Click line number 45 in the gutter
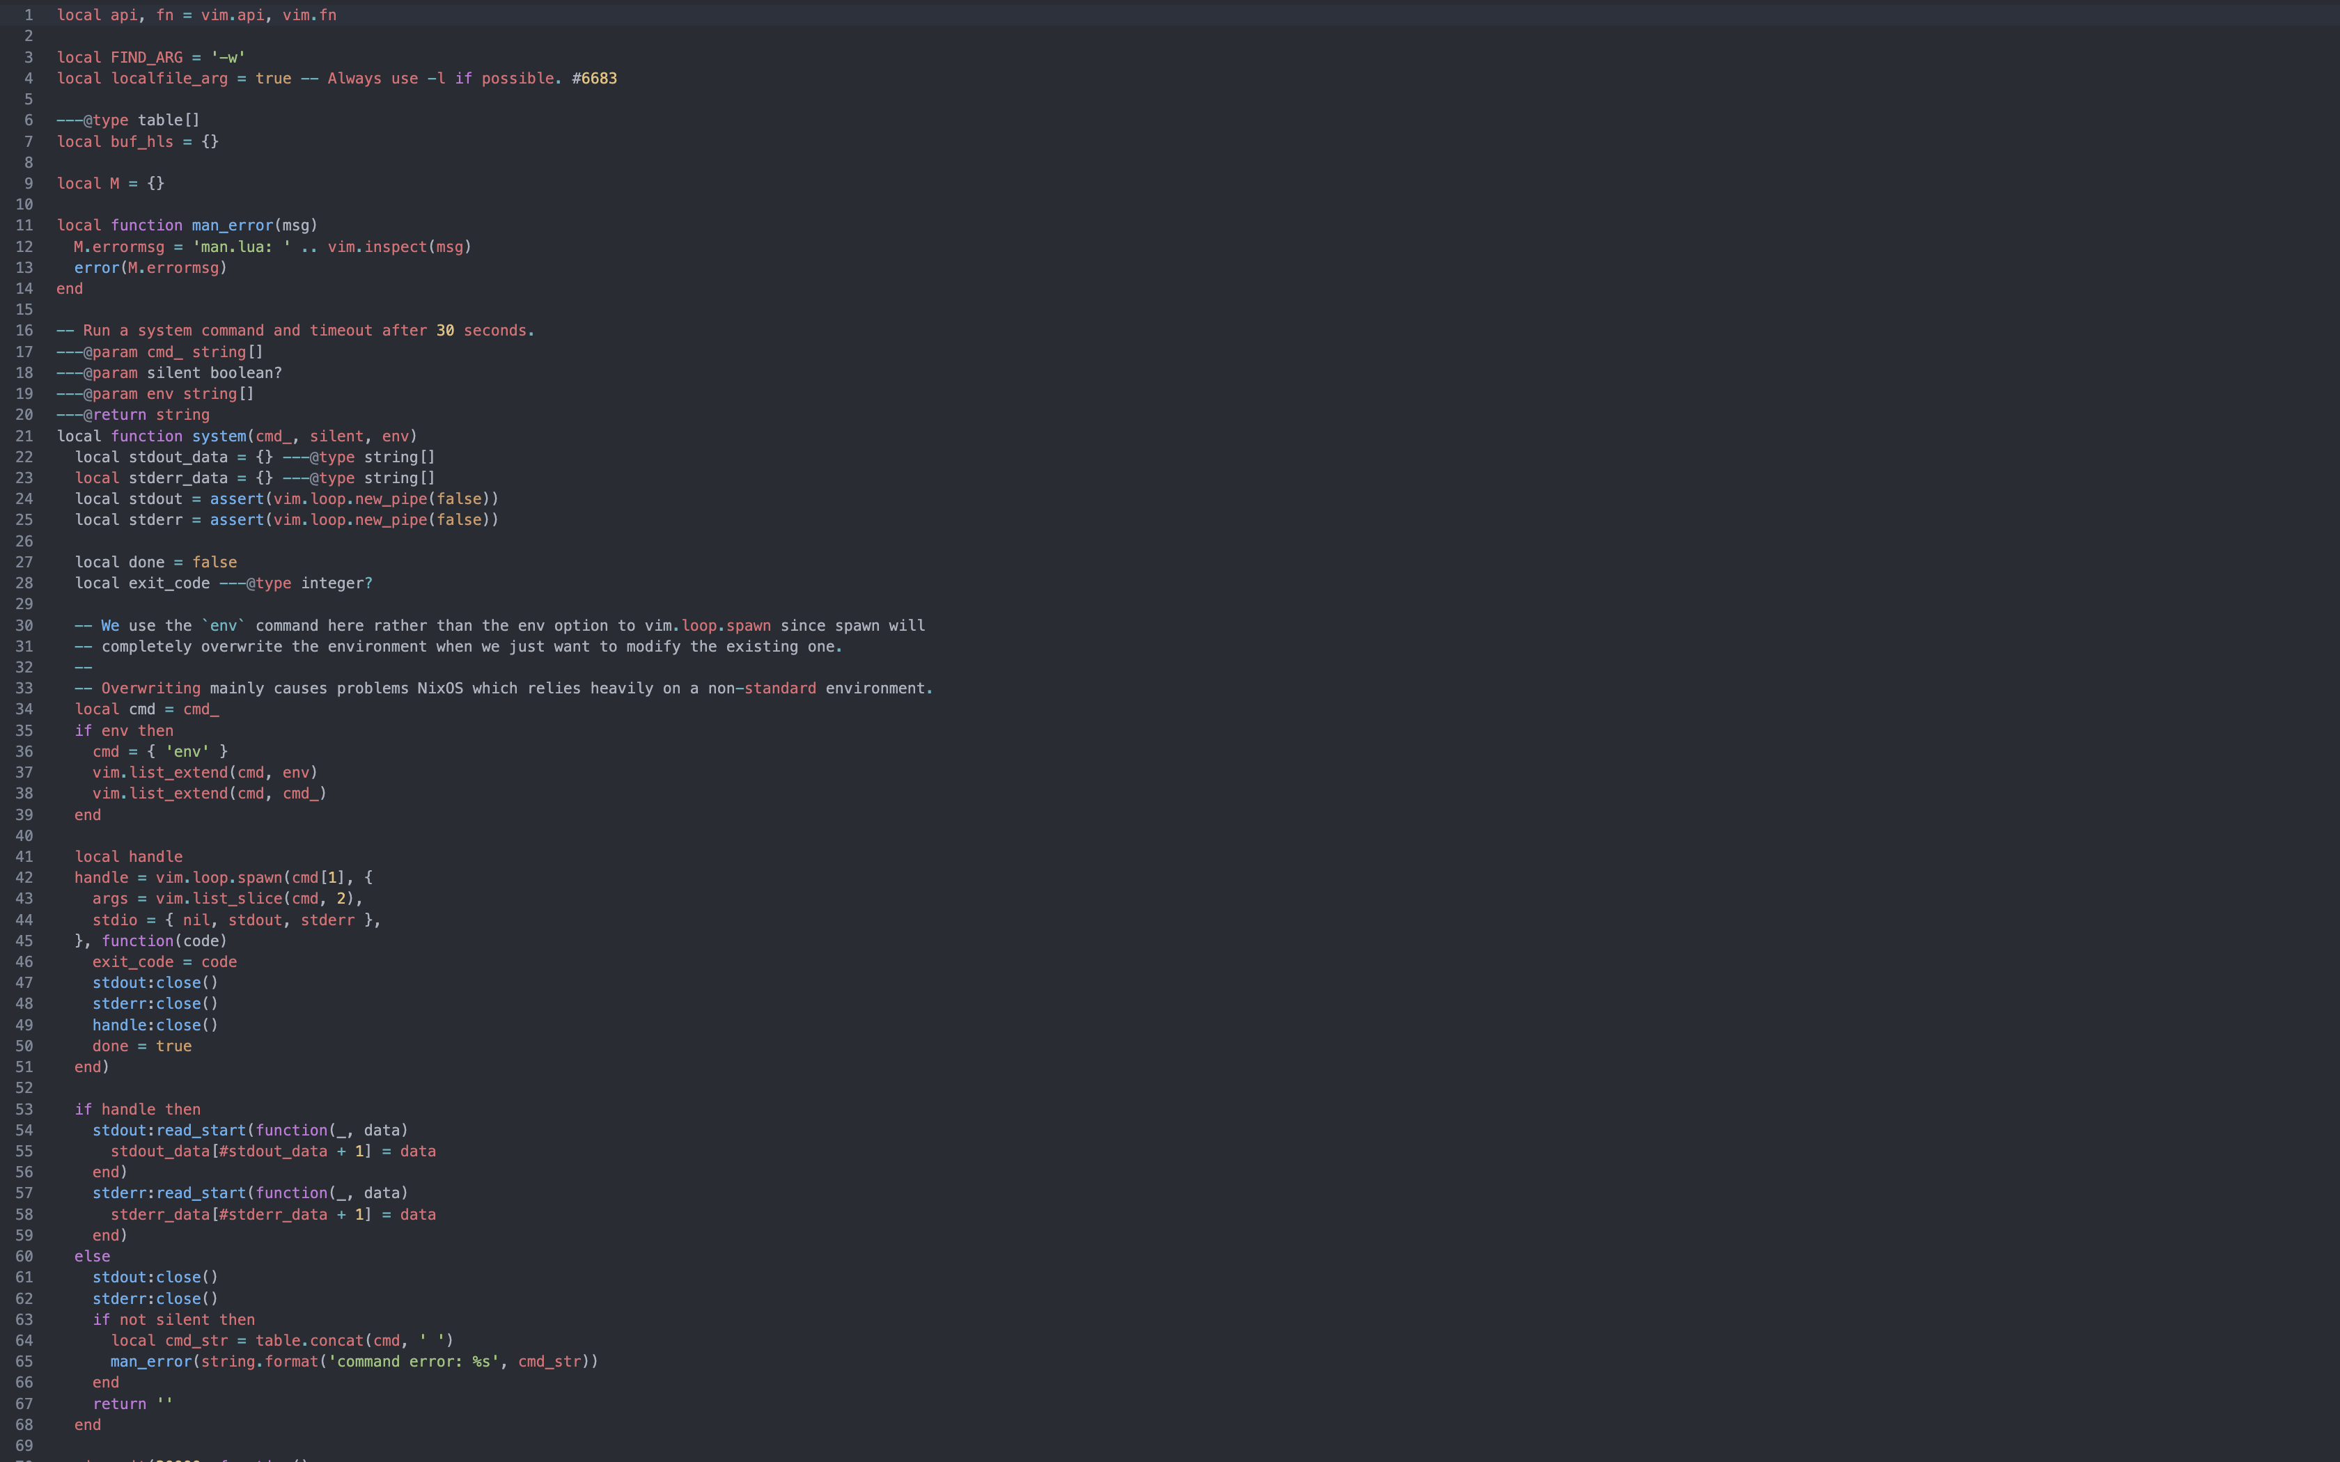The height and width of the screenshot is (1462, 2340). 24,941
